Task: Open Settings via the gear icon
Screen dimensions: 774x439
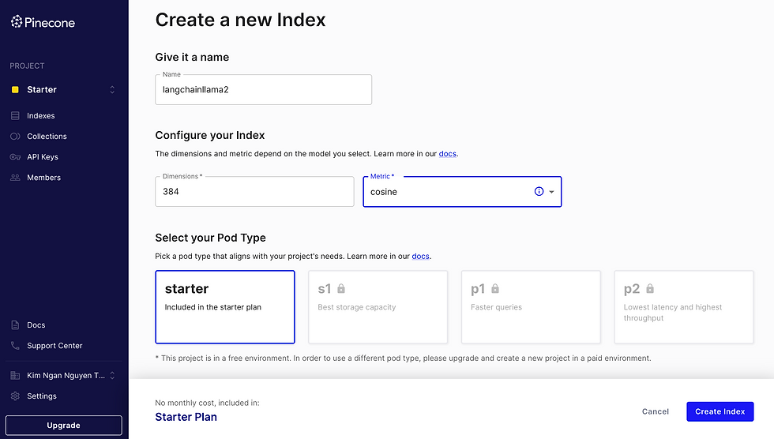Action: [15, 396]
